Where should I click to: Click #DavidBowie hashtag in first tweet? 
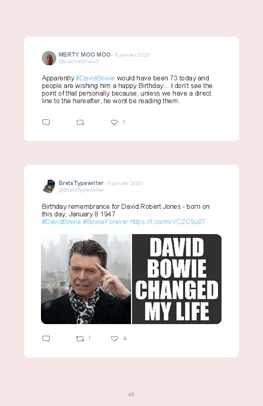click(95, 78)
